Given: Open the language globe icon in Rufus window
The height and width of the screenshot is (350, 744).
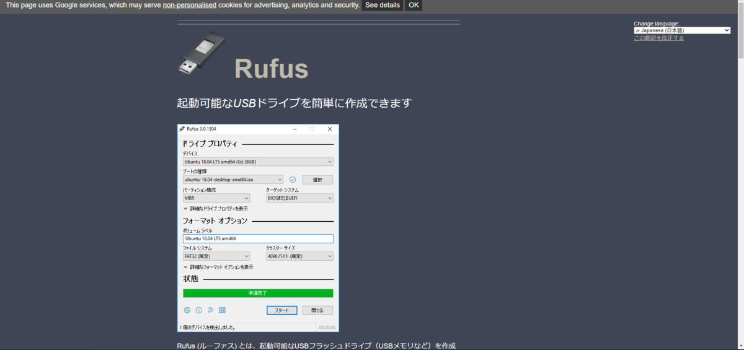Looking at the screenshot, I should pos(187,310).
